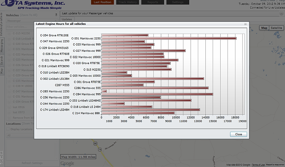
Task: Click chart label C-174 Linkbelt LS248H
Action: point(55,110)
